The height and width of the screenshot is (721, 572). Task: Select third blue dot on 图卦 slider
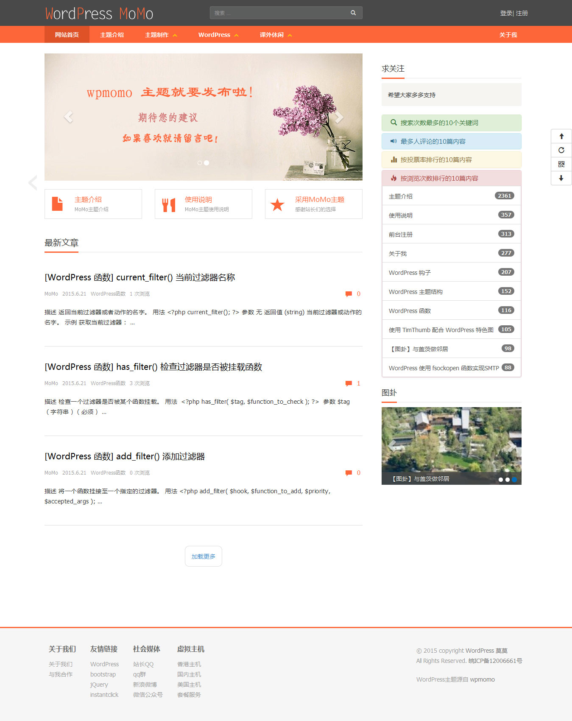click(x=514, y=480)
